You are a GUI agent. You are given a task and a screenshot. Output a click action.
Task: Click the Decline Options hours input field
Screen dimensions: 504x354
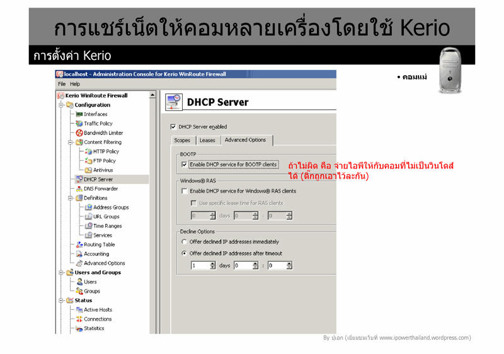(243, 266)
